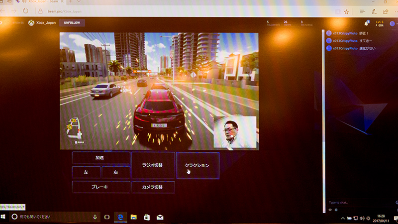Image resolution: width=398 pixels, height=224 pixels.
Task: Add page to favorites with star icon
Action: pos(346,11)
